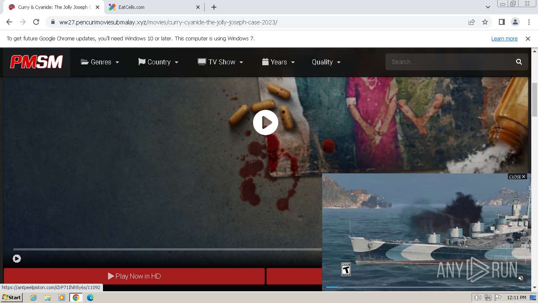Open the Chrome profile menu

[x=515, y=22]
